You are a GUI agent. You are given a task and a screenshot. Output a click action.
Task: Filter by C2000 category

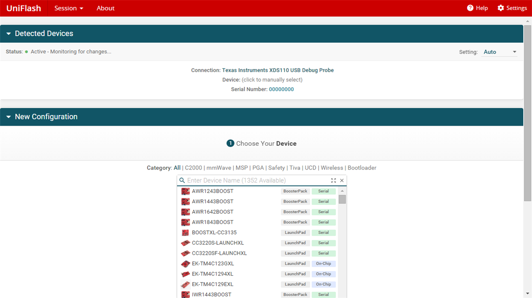[x=194, y=168]
